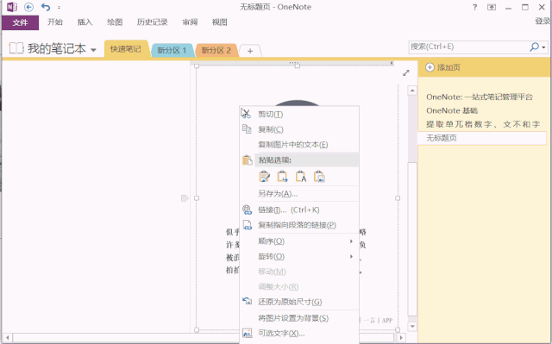Select the 新分区 1 section tab

coord(172,50)
